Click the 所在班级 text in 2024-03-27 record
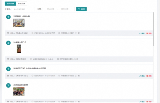The height and width of the screenshot is (103, 160). tap(70, 76)
